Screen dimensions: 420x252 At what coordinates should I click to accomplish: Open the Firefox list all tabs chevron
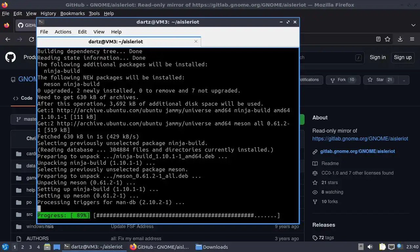coord(413,25)
